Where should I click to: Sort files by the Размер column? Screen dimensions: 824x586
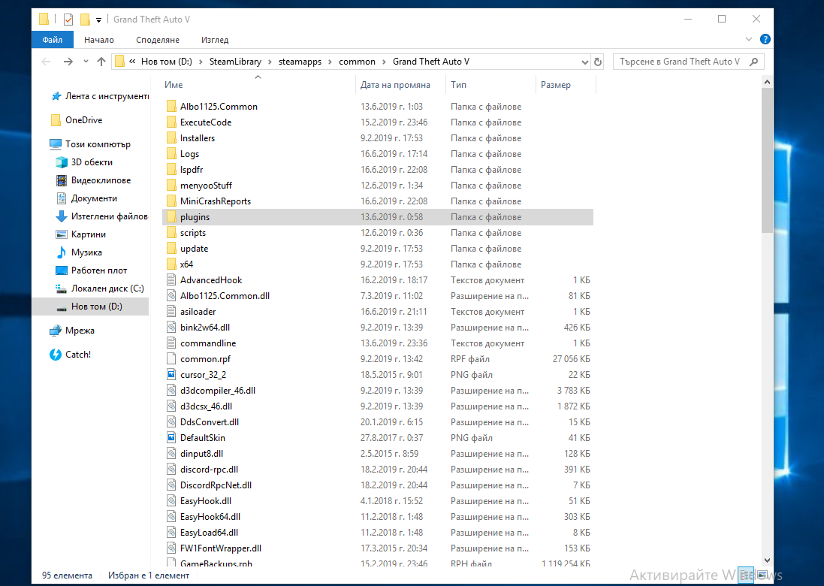(556, 85)
